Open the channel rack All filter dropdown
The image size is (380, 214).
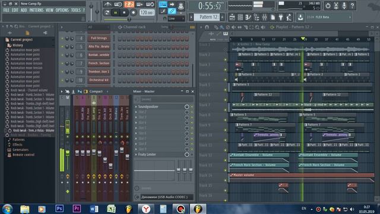98,27
